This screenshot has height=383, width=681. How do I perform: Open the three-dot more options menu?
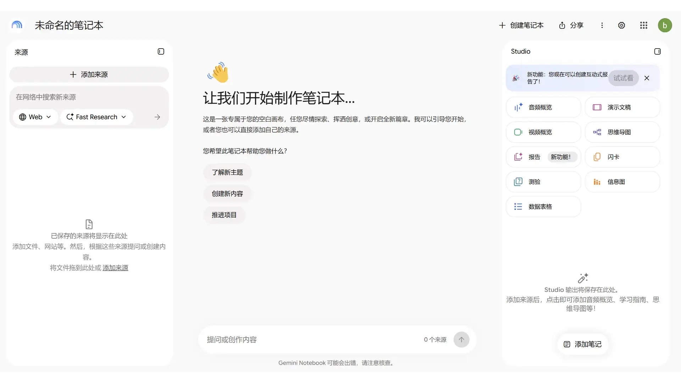(602, 25)
